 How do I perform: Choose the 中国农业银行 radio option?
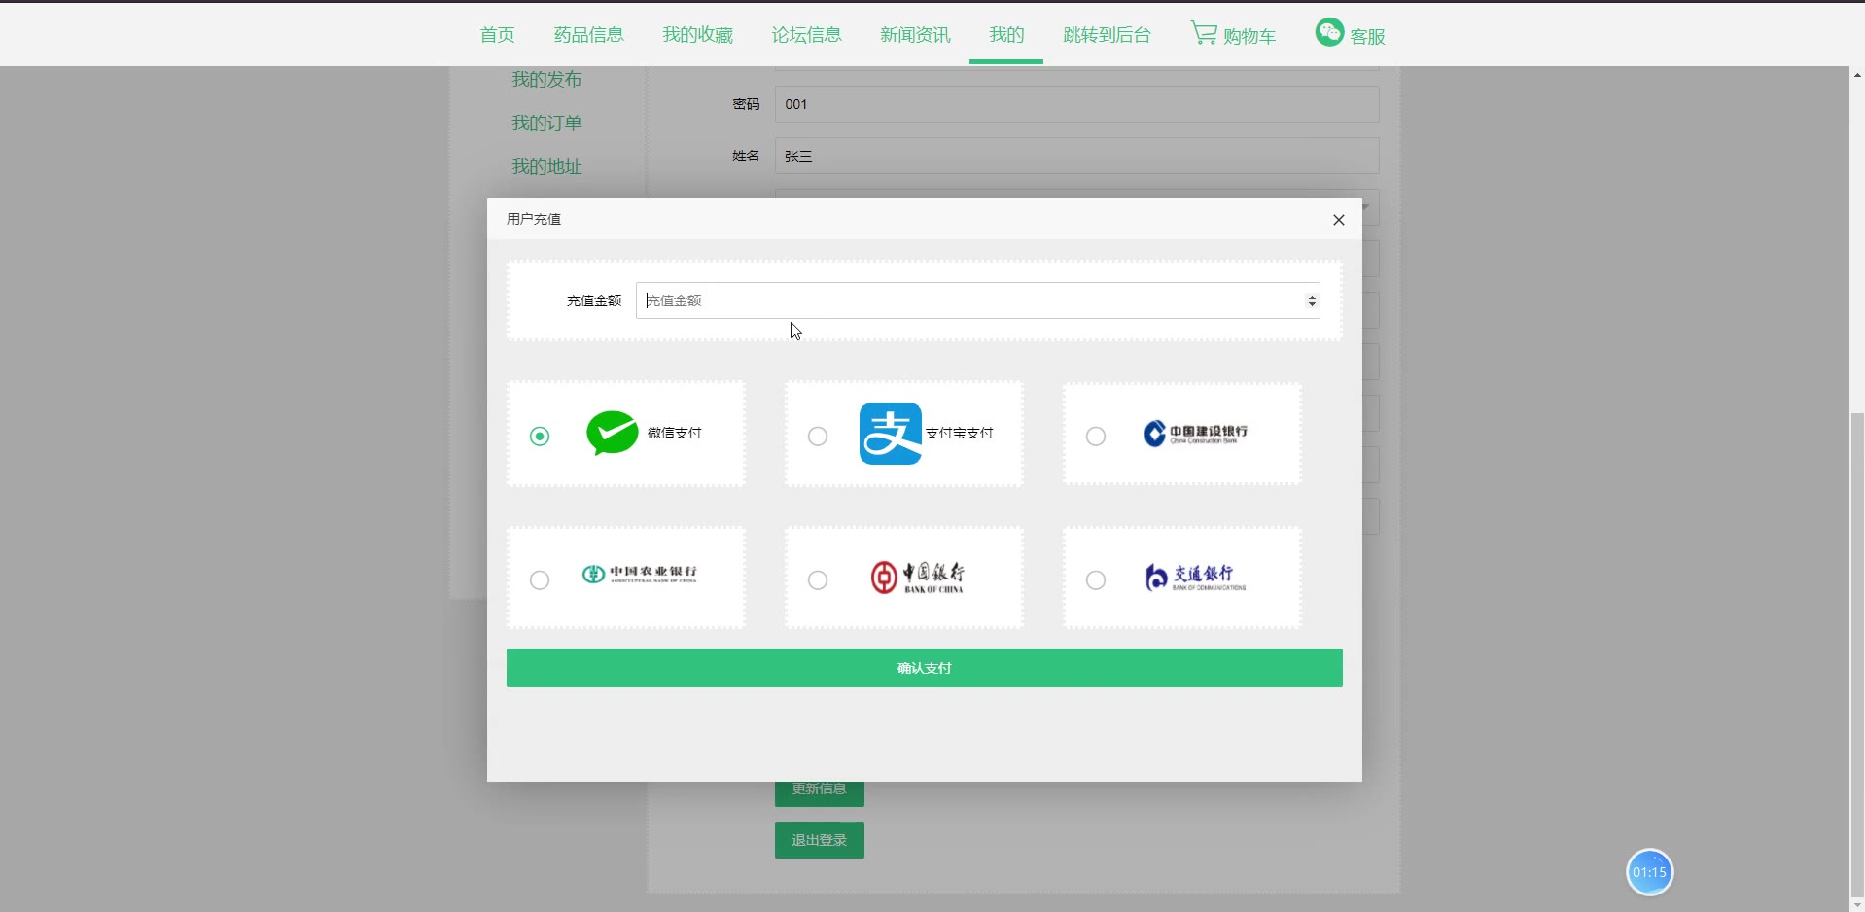click(x=540, y=580)
